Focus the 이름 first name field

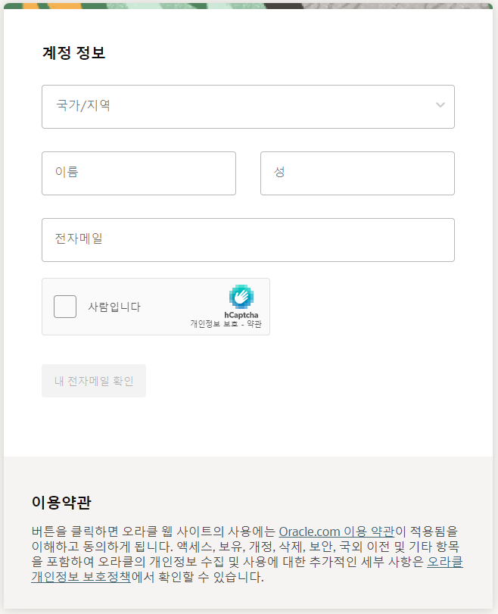click(x=139, y=173)
